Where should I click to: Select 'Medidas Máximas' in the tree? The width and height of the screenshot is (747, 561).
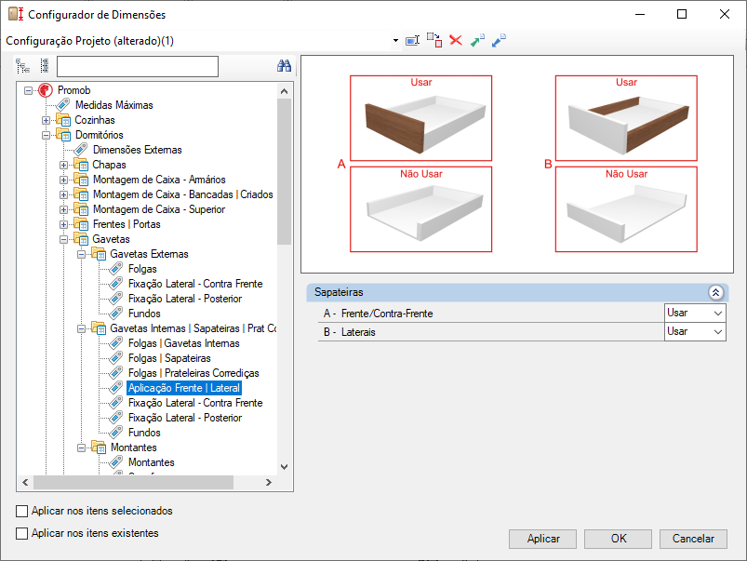[x=113, y=105]
